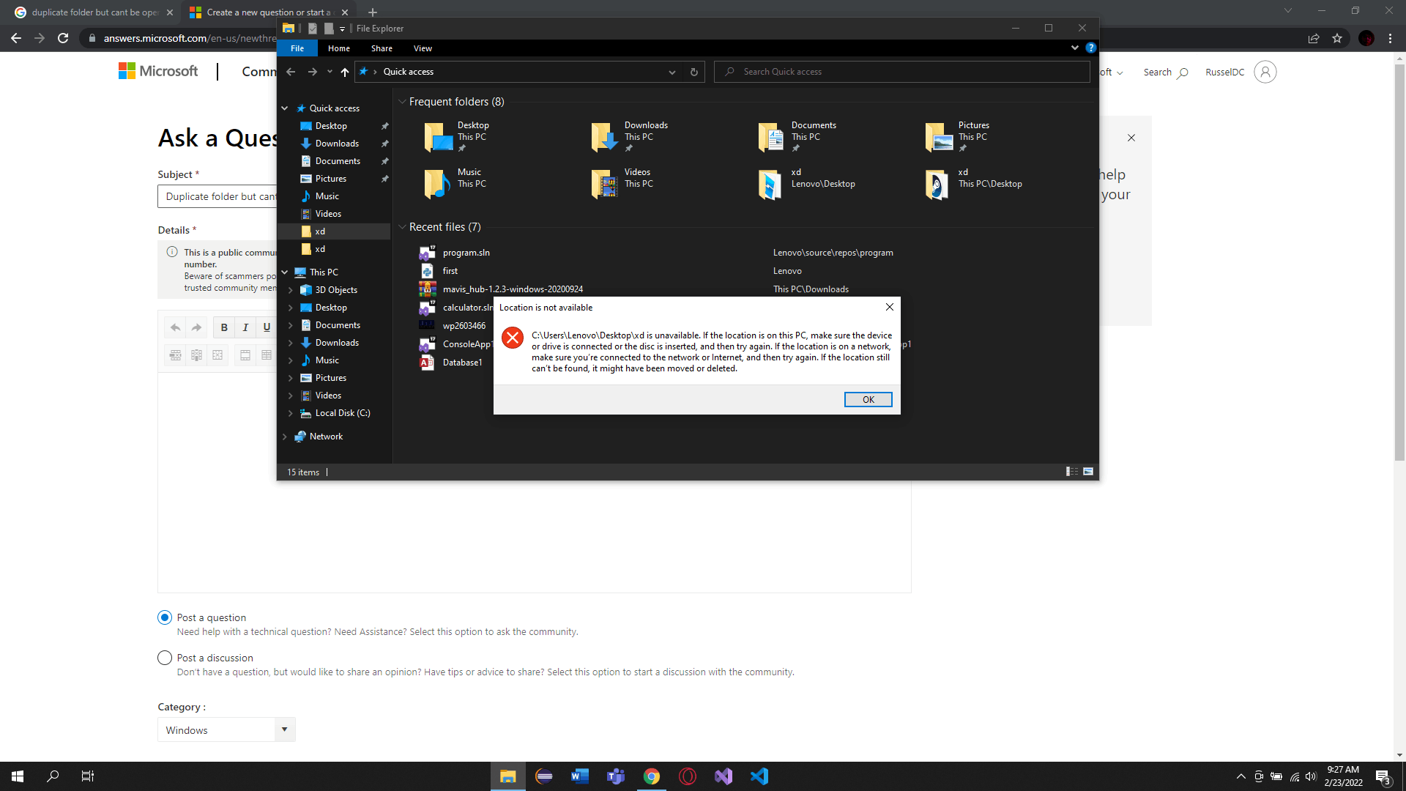Open the Desktop frequent folder icon
Screen dimensions: 1406x791
pos(438,137)
